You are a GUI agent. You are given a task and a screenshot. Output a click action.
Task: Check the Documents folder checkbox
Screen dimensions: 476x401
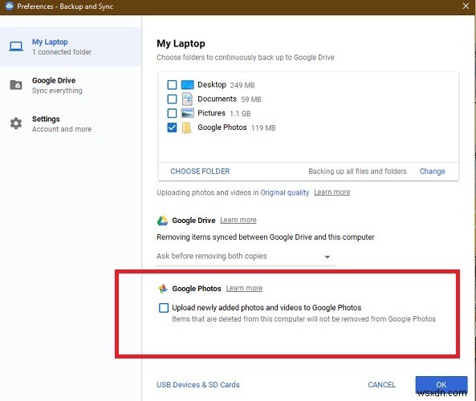(x=172, y=99)
